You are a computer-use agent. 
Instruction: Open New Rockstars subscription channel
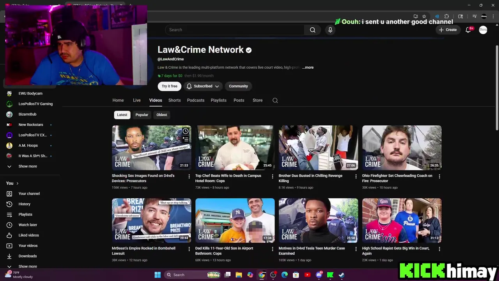(30, 125)
